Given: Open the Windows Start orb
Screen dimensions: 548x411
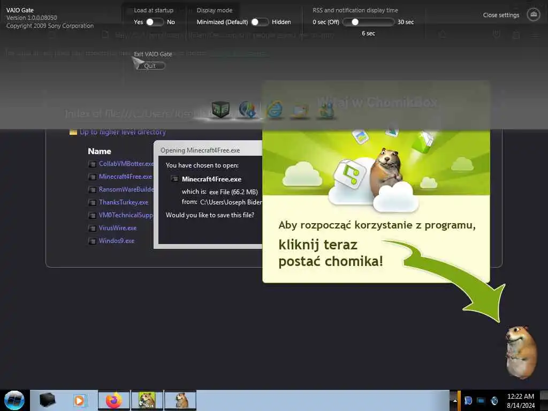Looking at the screenshot, I should point(14,400).
